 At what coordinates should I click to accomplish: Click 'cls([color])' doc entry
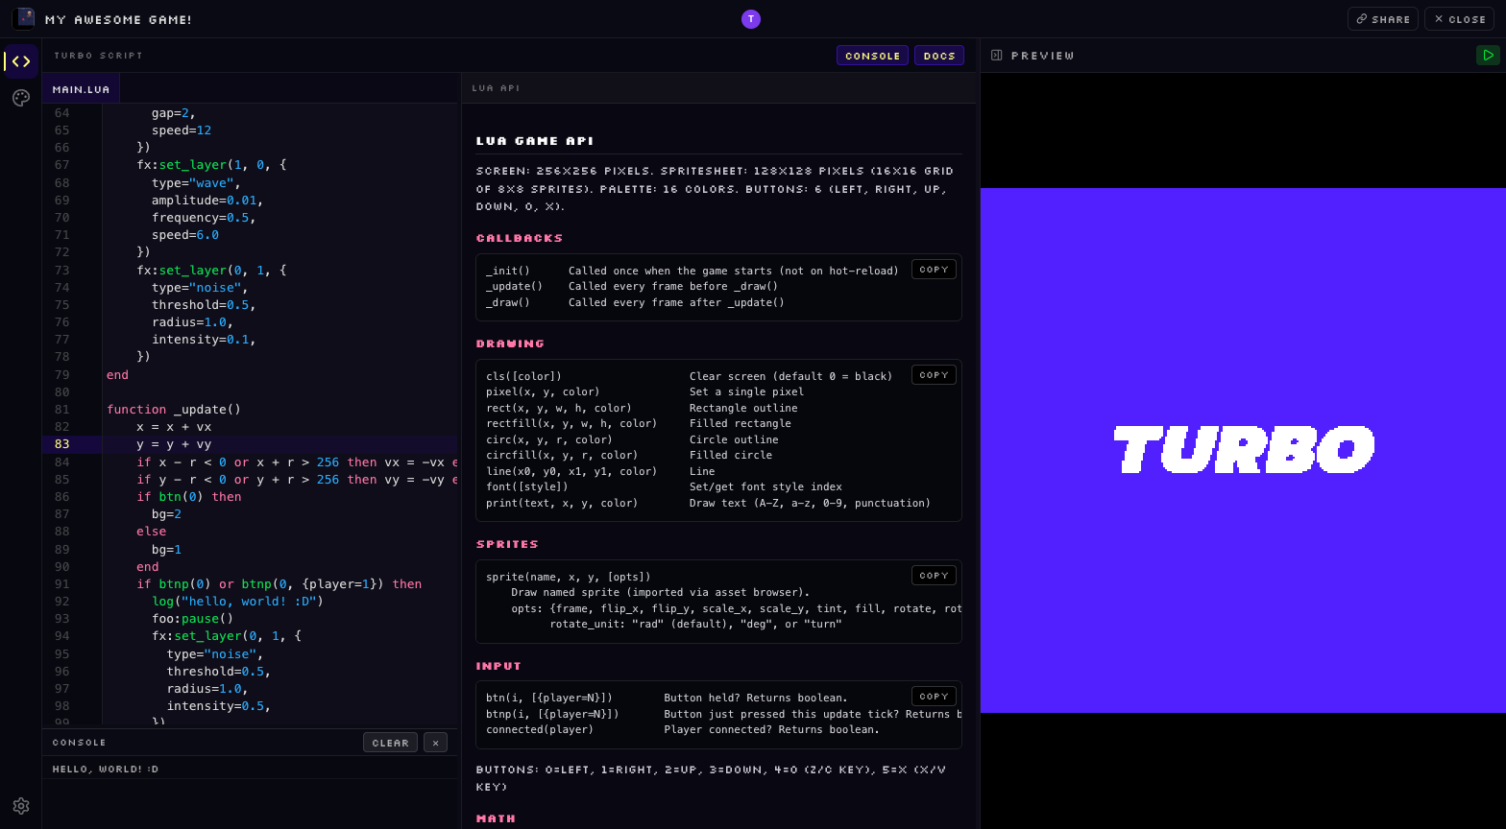[524, 376]
